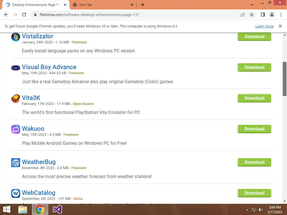Bookmark this page with star icon
The height and width of the screenshot is (215, 287).
[252, 15]
